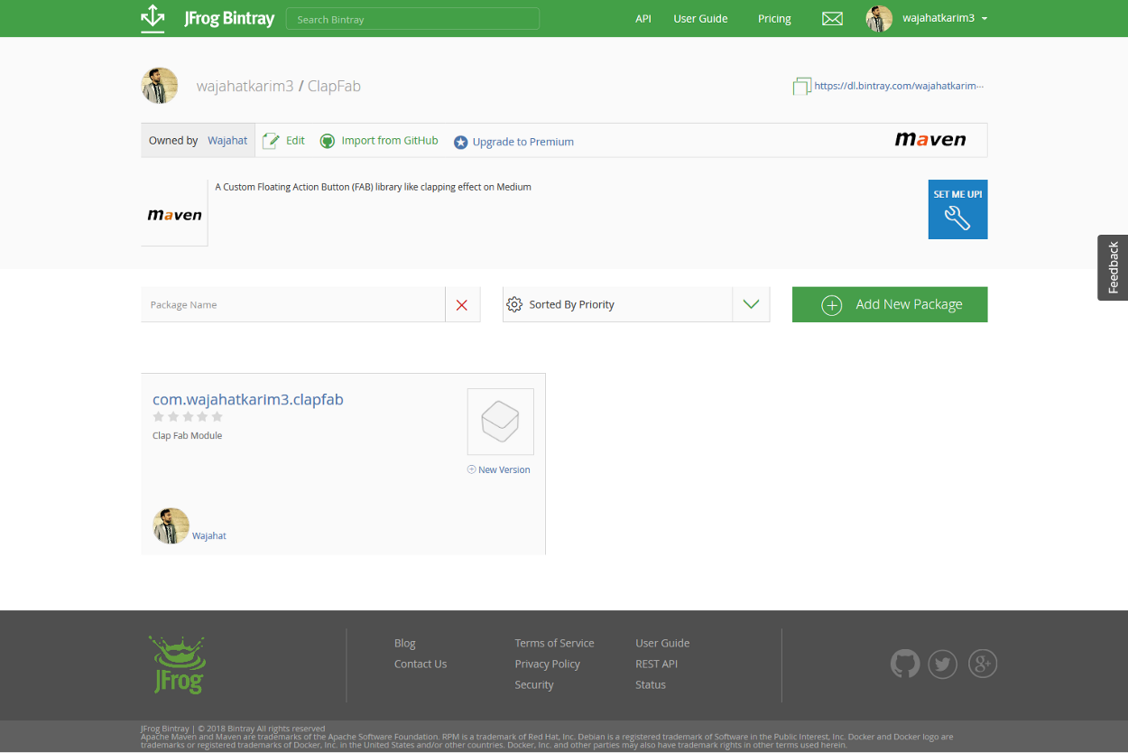The image size is (1128, 753).
Task: Click the GitHub import icon
Action: click(x=328, y=141)
